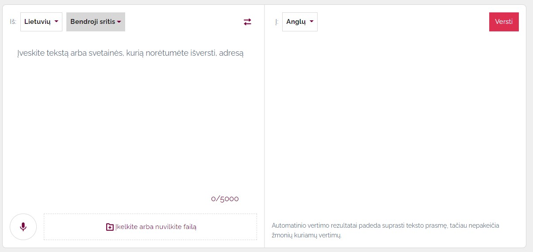
Task: Click the 0/5000 character counter
Action: pyautogui.click(x=225, y=199)
